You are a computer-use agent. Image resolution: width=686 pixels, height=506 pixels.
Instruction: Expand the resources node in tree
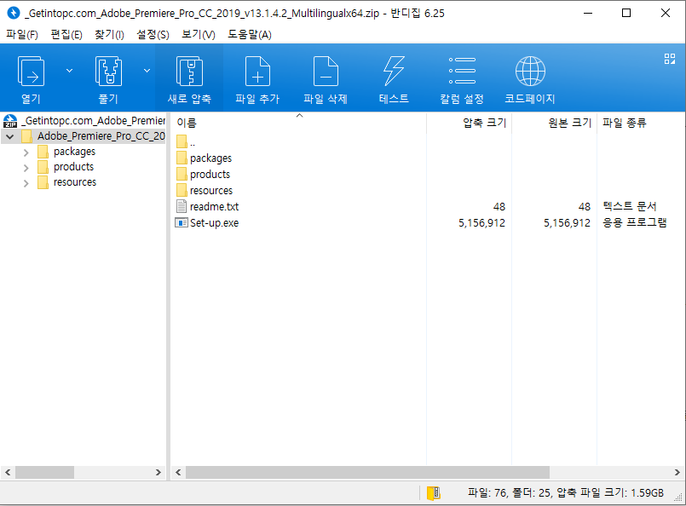coord(26,183)
